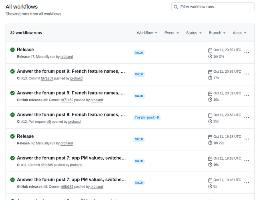261x200 pixels.
Task: Click the search magnifier icon in filter box
Action: [x=176, y=7]
